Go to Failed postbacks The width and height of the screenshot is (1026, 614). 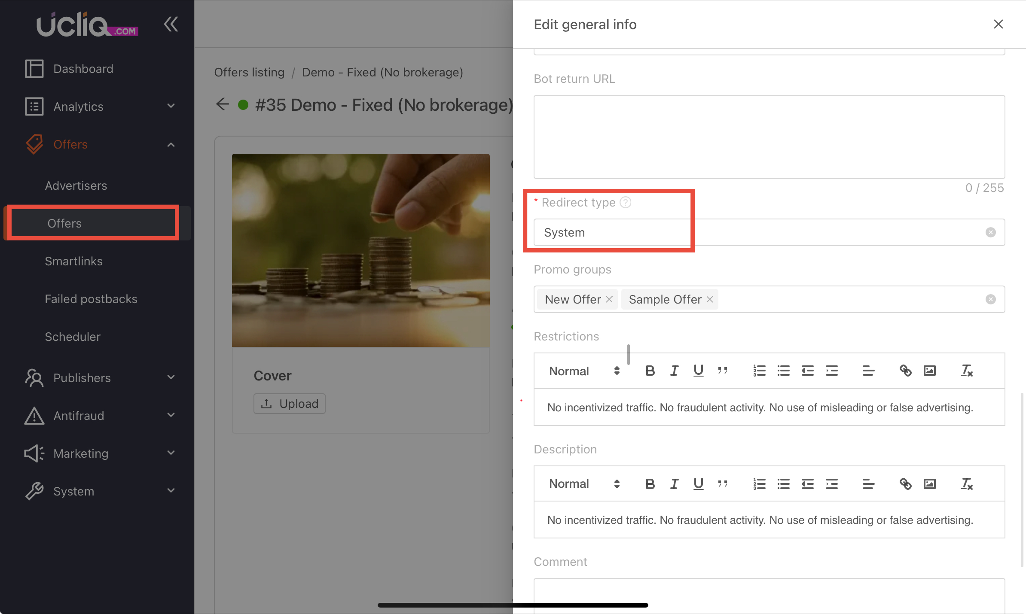(91, 299)
